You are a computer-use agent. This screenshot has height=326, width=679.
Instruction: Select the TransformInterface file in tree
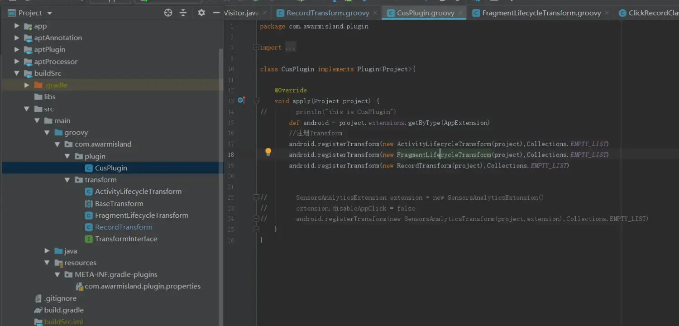click(126, 239)
